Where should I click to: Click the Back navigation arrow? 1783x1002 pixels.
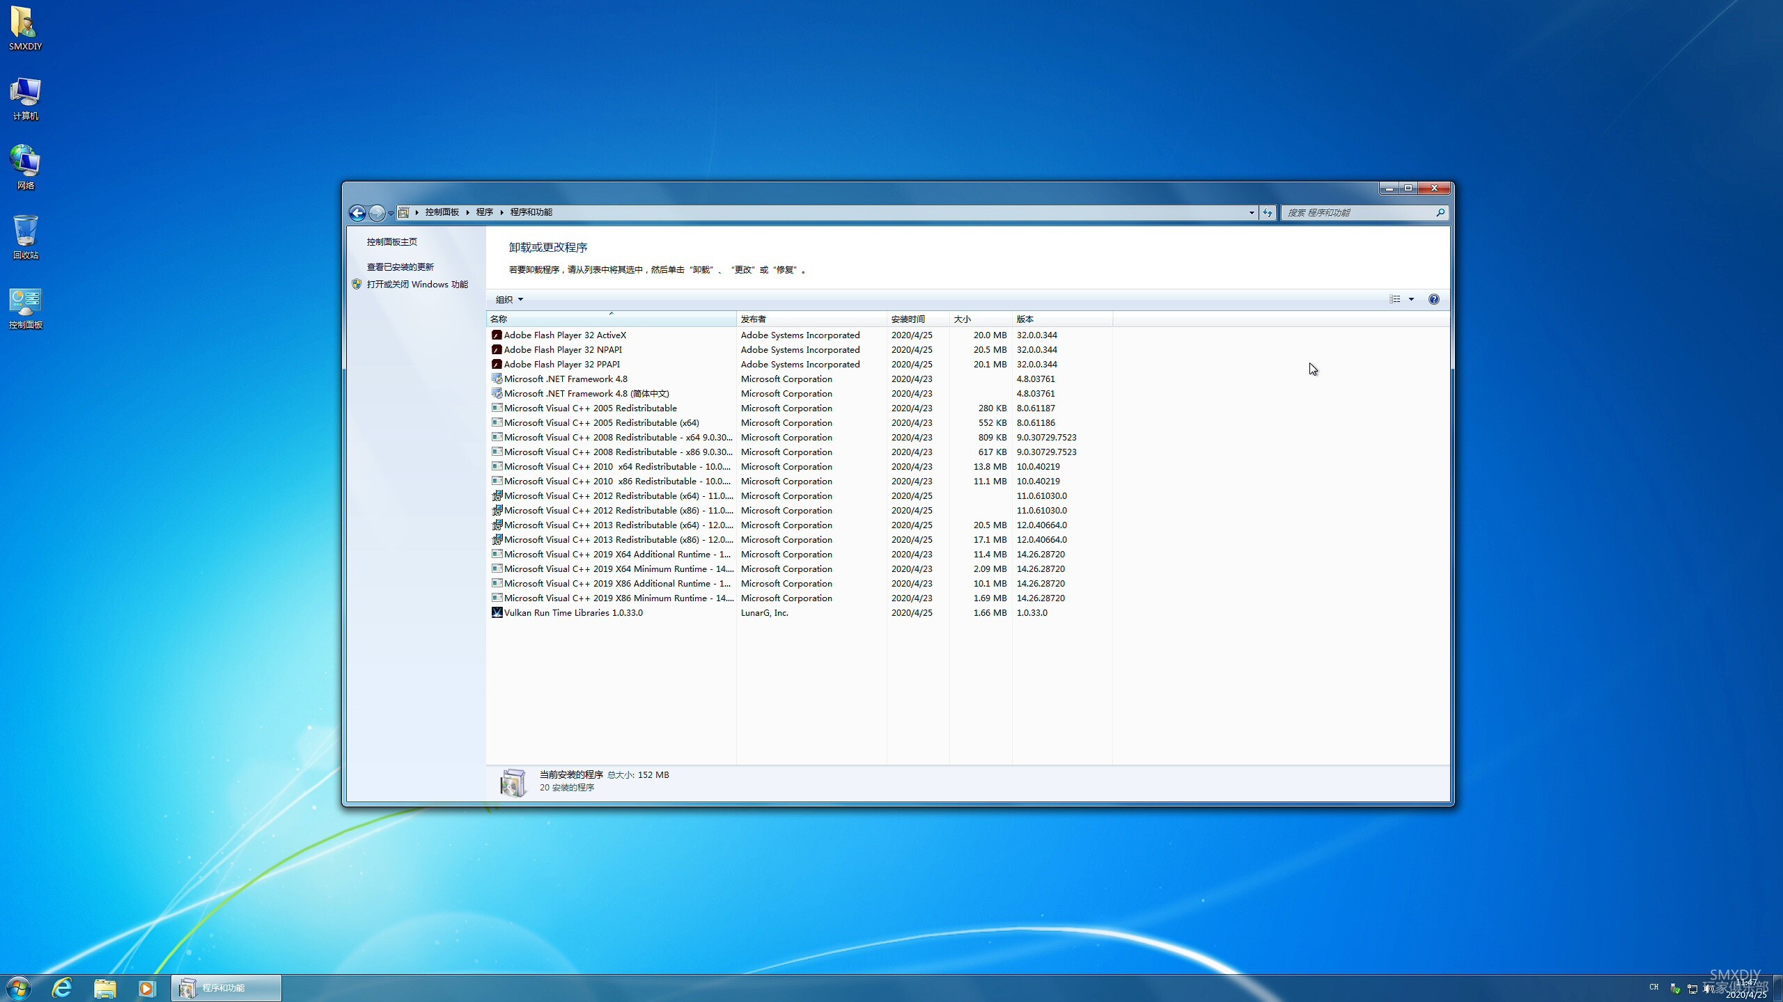pyautogui.click(x=357, y=213)
